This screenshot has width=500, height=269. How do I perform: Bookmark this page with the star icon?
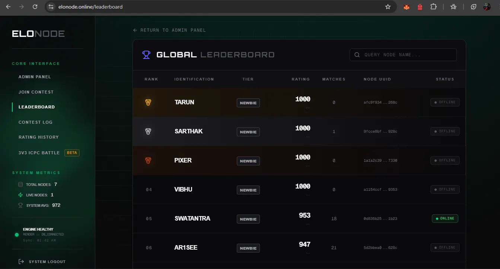pos(388,7)
